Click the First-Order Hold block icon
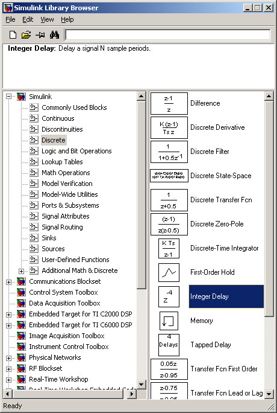 [x=169, y=272]
